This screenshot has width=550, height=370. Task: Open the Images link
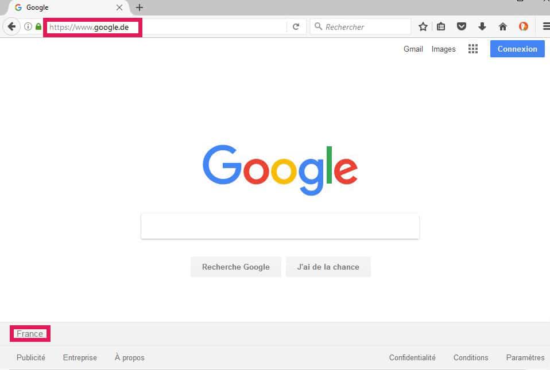tap(443, 49)
